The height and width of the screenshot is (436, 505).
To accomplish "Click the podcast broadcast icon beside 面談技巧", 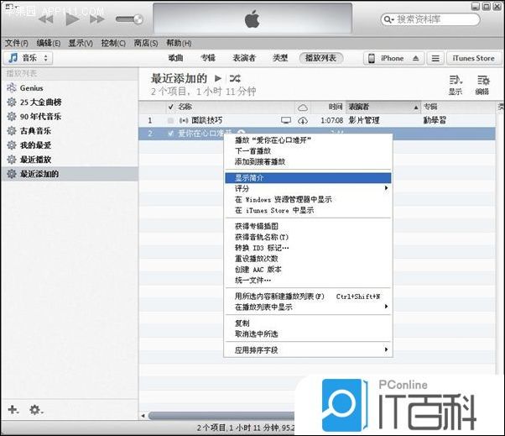I will [x=184, y=121].
